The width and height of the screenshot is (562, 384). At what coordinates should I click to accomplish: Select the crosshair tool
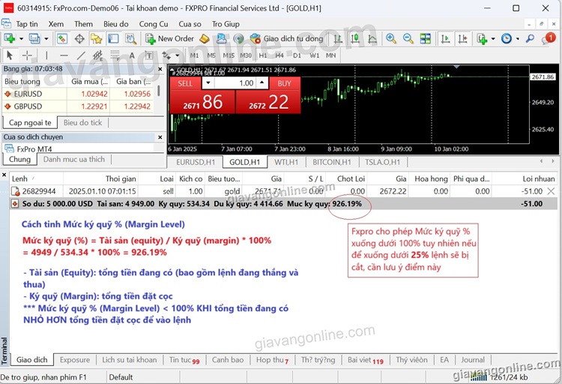click(27, 55)
